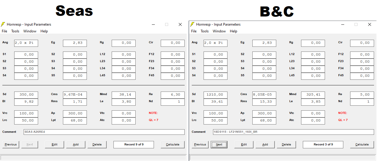Select the L45 field in B&C window
The width and height of the screenshot is (377, 161).
click(313, 76)
